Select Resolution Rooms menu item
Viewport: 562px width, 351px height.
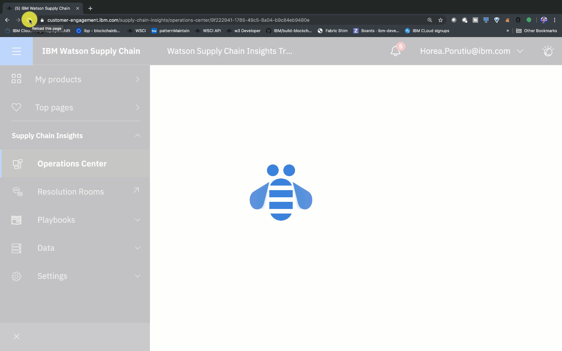coord(75,192)
